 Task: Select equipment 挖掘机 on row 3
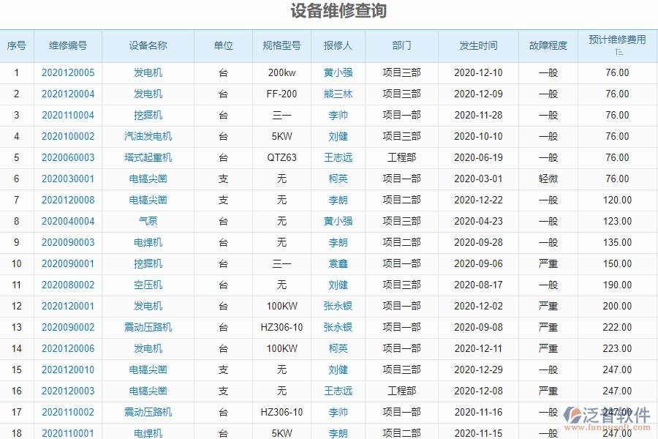click(147, 115)
